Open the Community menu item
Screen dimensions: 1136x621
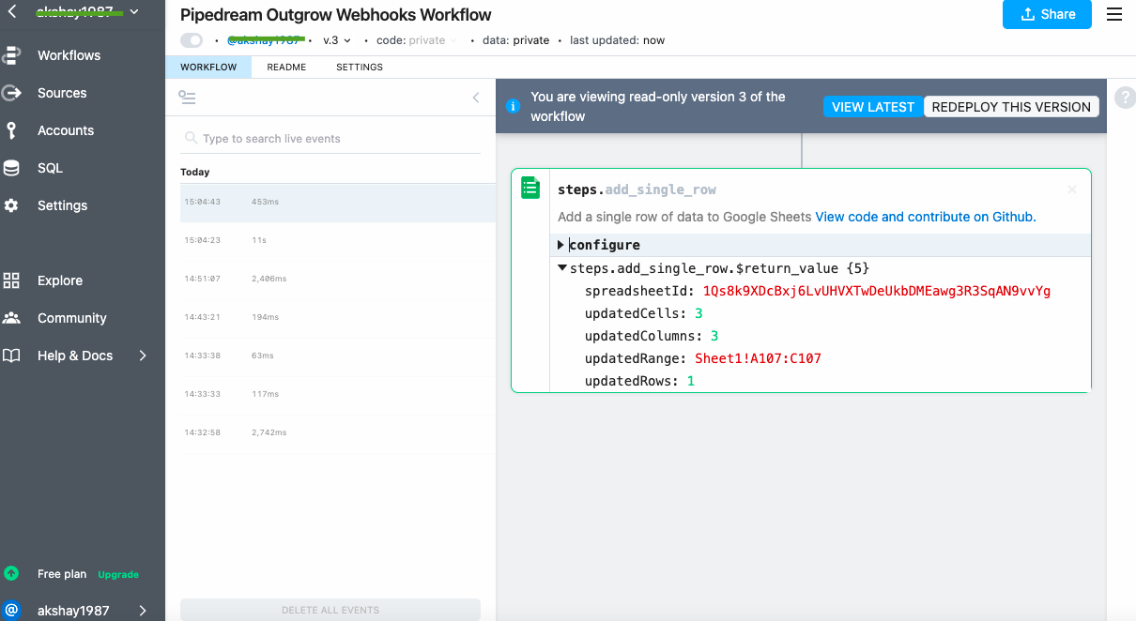pos(72,318)
